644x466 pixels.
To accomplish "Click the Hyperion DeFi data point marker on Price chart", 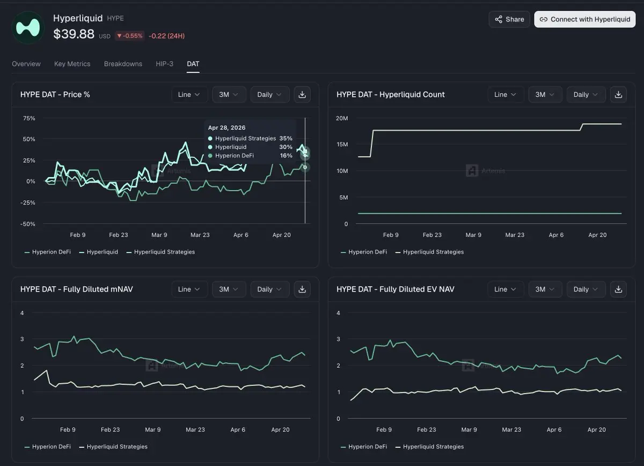I will tap(305, 168).
